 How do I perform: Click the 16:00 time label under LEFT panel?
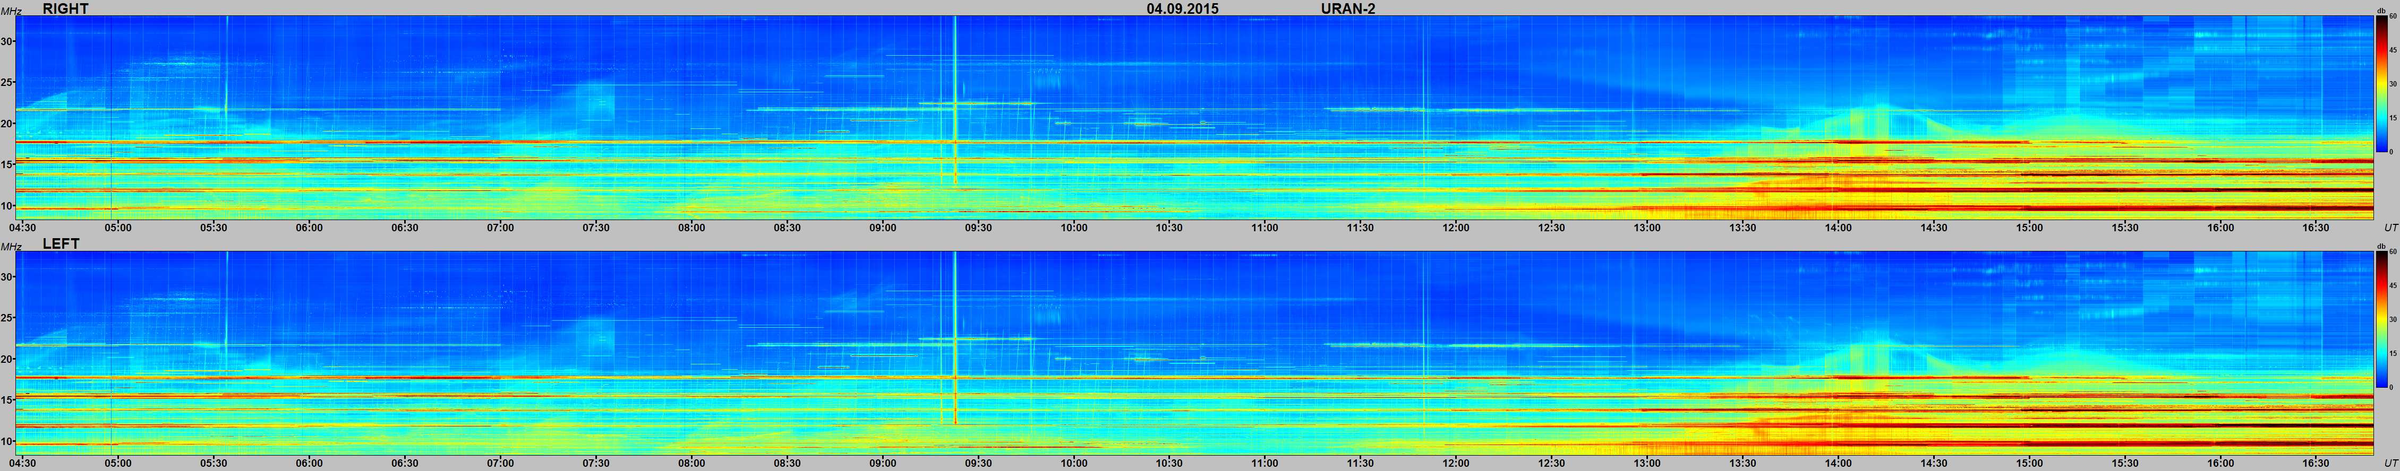[x=2221, y=464]
